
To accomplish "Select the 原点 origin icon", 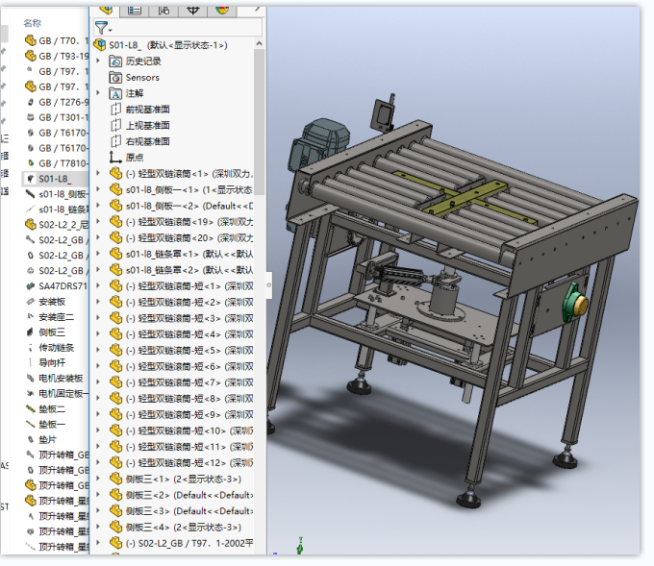I will click(x=116, y=158).
